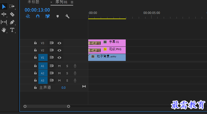Switch to the 未标题 tab
Image resolution: width=207 pixels, height=114 pixels.
33,2
